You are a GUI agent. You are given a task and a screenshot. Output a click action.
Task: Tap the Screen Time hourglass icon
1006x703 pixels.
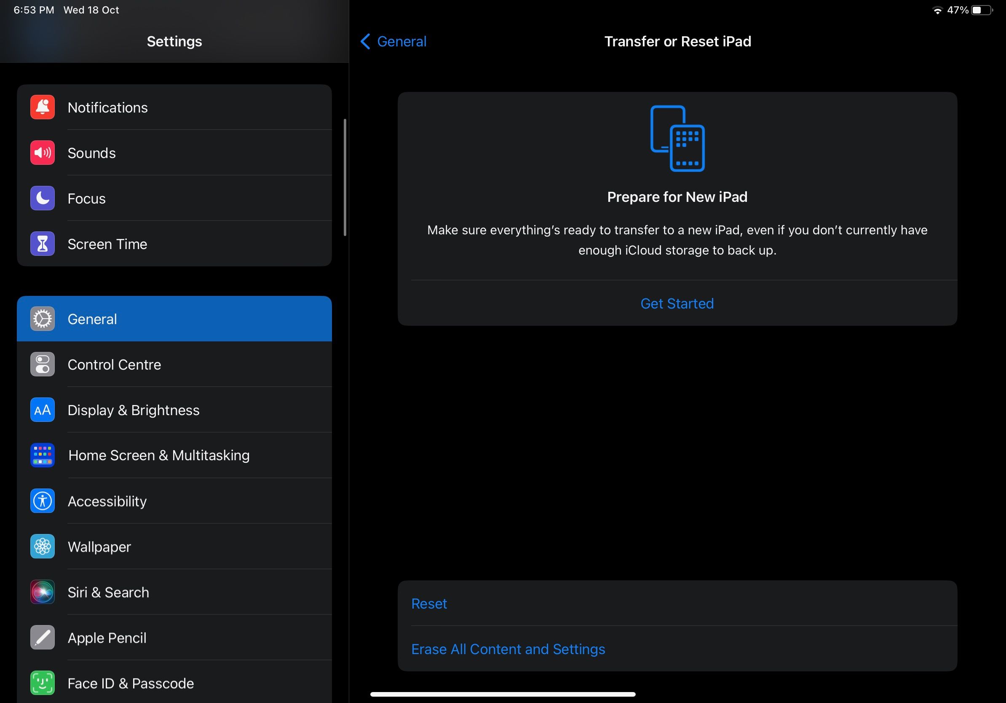click(43, 244)
